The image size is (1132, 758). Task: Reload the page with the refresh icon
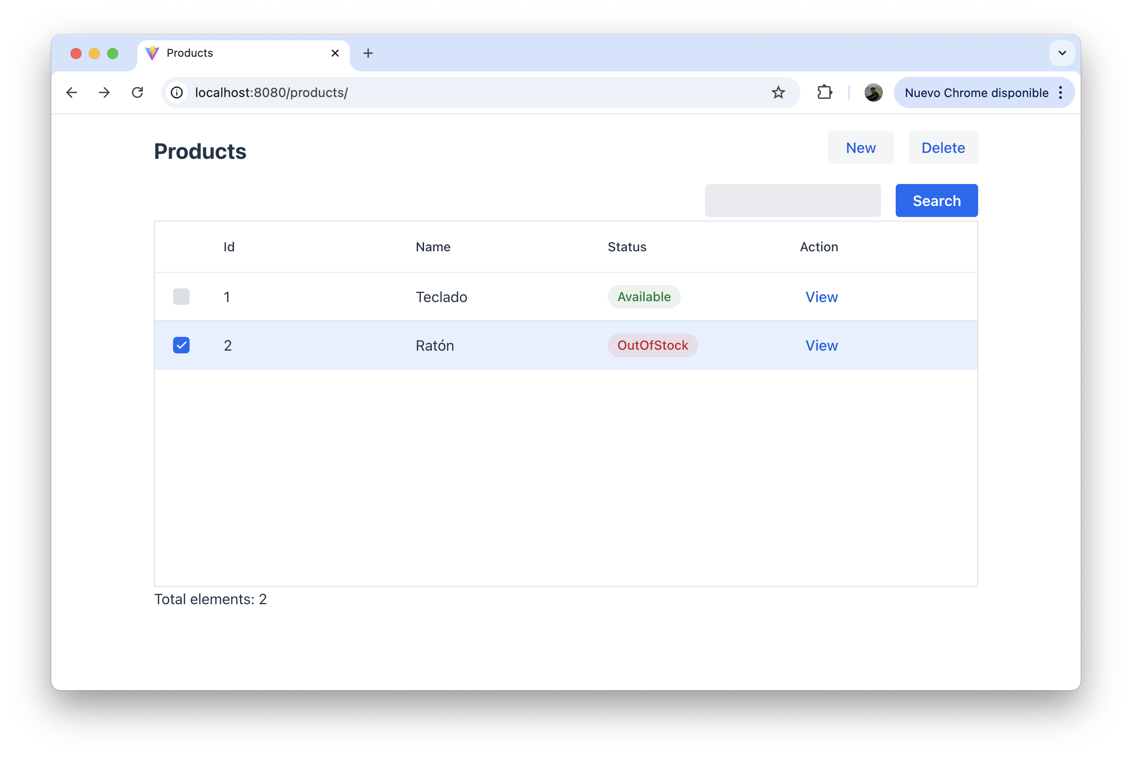click(137, 92)
